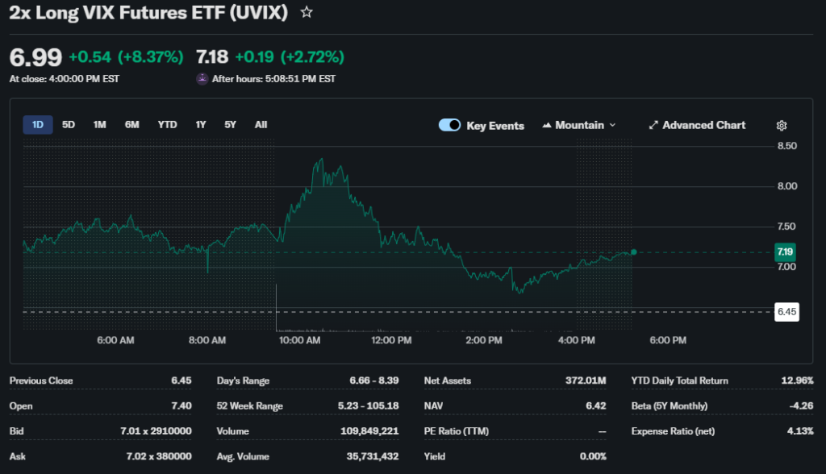Screen dimensions: 826x474
Task: Click the Key Events label
Action: (x=495, y=126)
